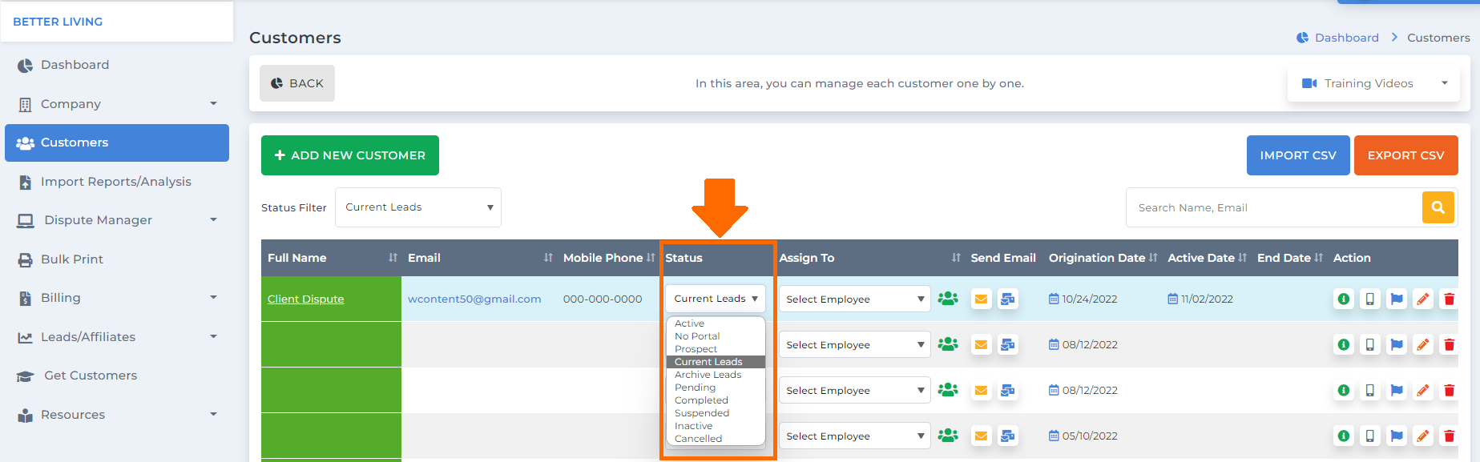Open Import Reports/Analysis in sidebar
This screenshot has width=1480, height=462.
pyautogui.click(x=117, y=182)
